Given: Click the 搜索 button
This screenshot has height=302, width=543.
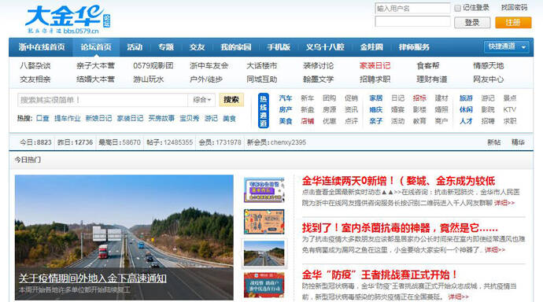Looking at the screenshot, I should [231, 100].
